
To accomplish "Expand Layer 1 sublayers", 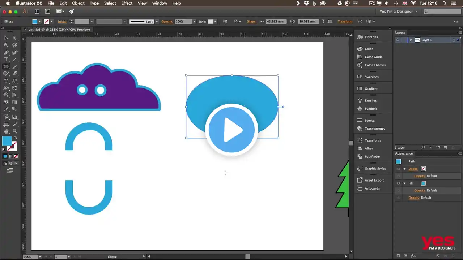I will tap(411, 40).
